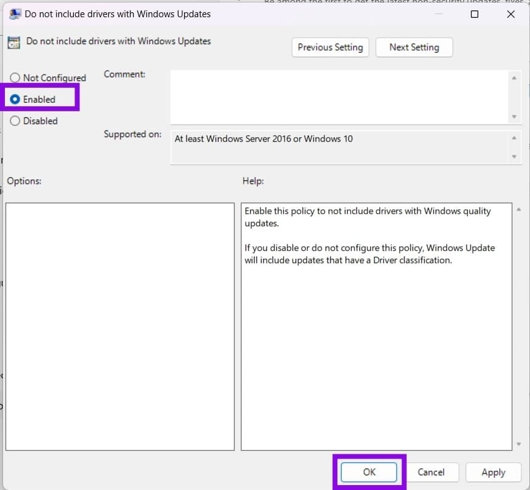Viewport: 530px width, 490px height.
Task: Click the Supported on scroll down arrow
Action: tap(514, 156)
